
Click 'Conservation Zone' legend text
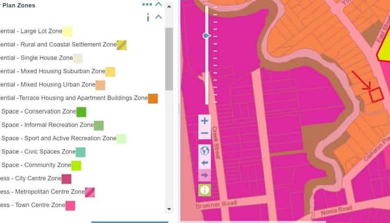[x=50, y=111]
